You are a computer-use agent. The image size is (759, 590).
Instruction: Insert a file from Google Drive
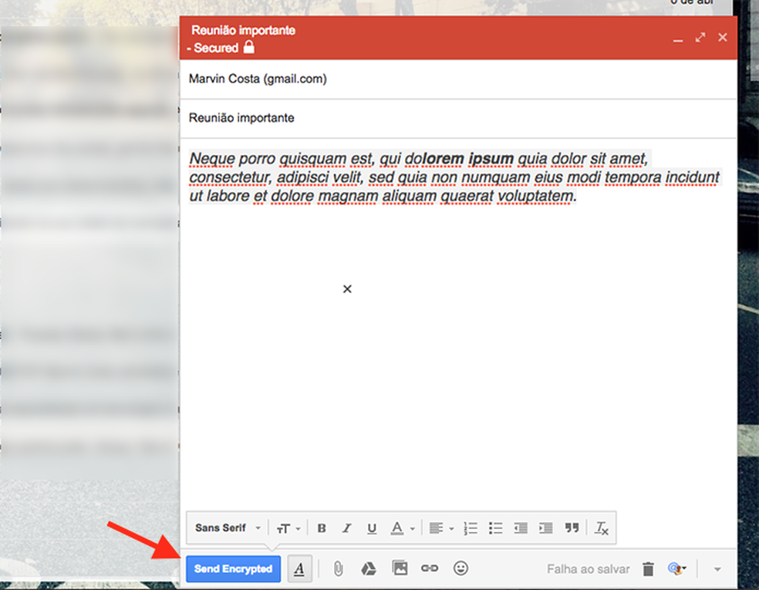click(369, 568)
